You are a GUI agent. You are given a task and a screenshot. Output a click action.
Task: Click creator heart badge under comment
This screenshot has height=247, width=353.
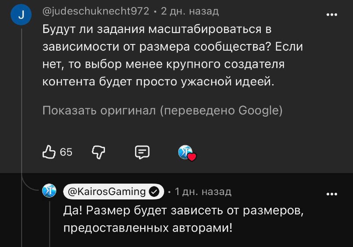(187, 153)
